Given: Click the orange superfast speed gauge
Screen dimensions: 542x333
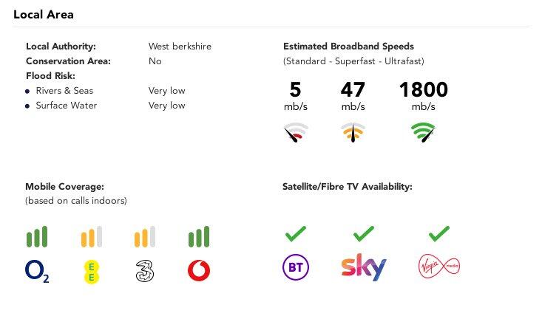Looking at the screenshot, I should [x=353, y=133].
